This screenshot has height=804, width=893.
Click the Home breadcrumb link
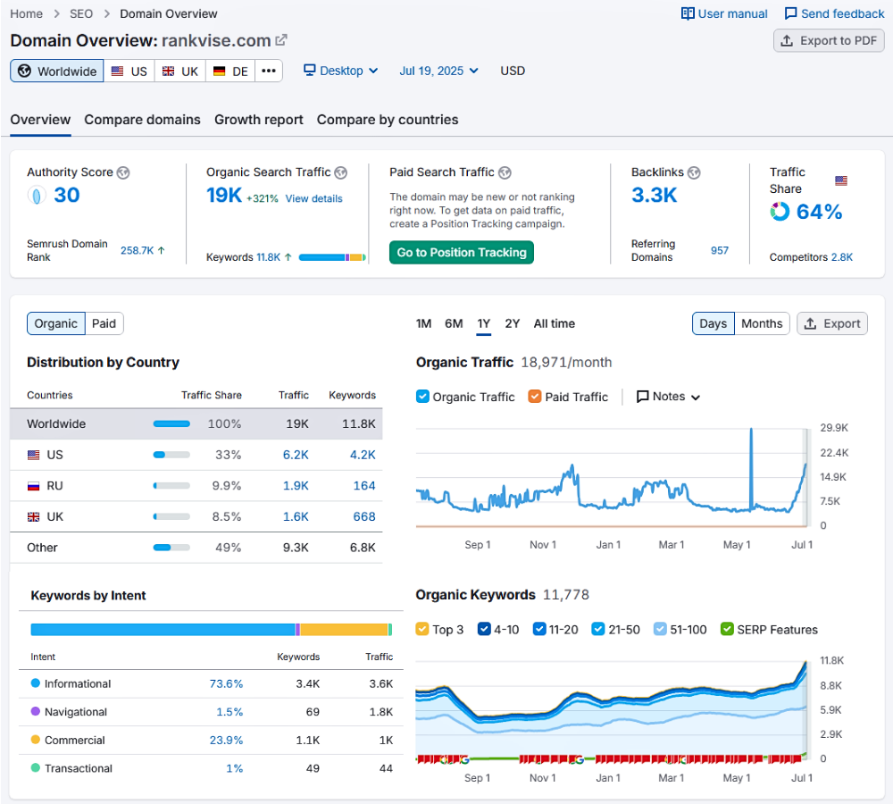pyautogui.click(x=26, y=13)
